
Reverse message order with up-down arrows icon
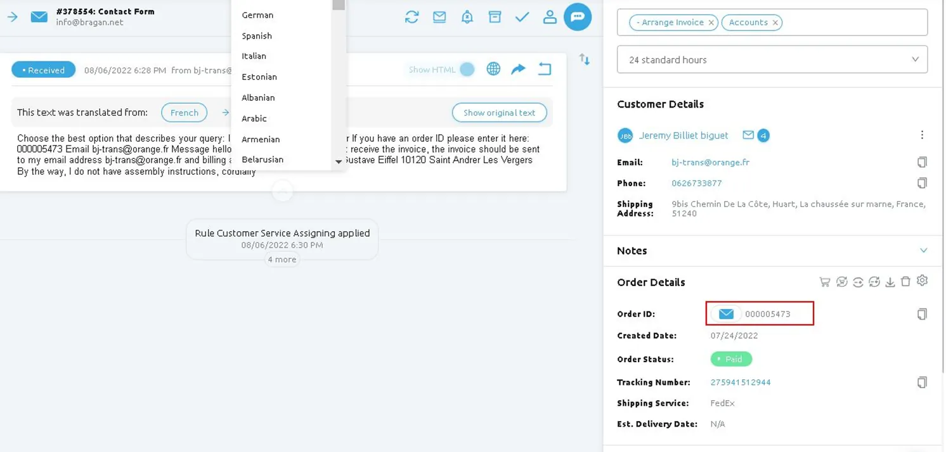pyautogui.click(x=585, y=60)
